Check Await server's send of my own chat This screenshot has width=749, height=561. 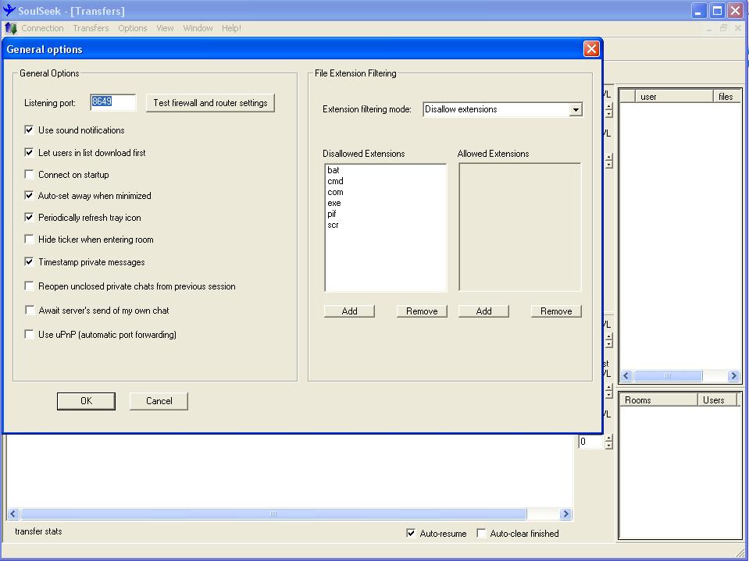(29, 311)
